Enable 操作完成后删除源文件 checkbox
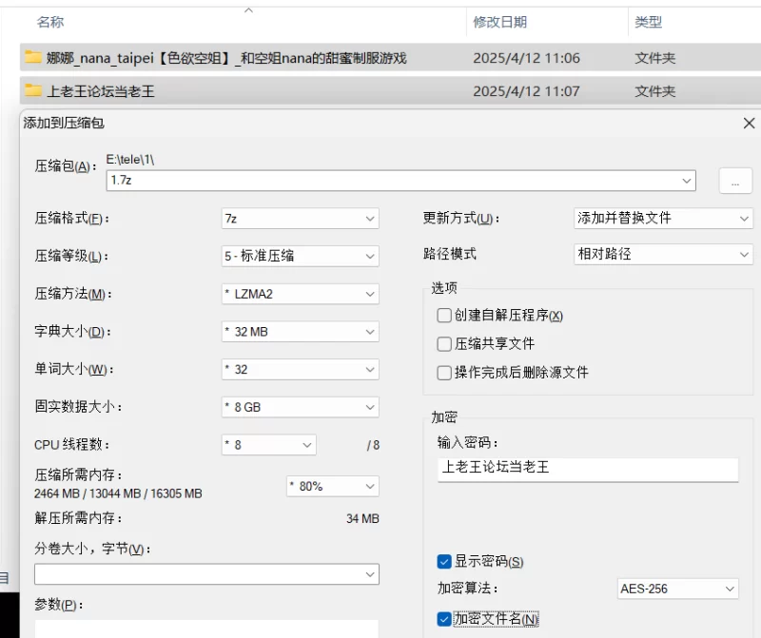 click(444, 373)
